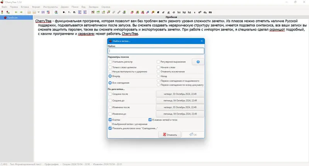Apply strikethrough text formatting
Screen dimensions: 309x166
coord(173,12)
